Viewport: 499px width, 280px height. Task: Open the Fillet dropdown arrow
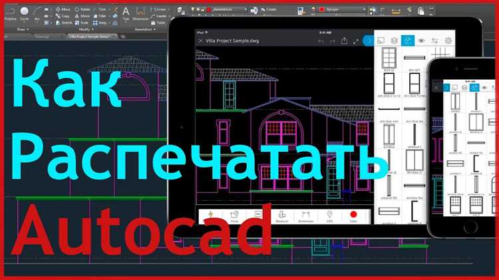(x=109, y=16)
